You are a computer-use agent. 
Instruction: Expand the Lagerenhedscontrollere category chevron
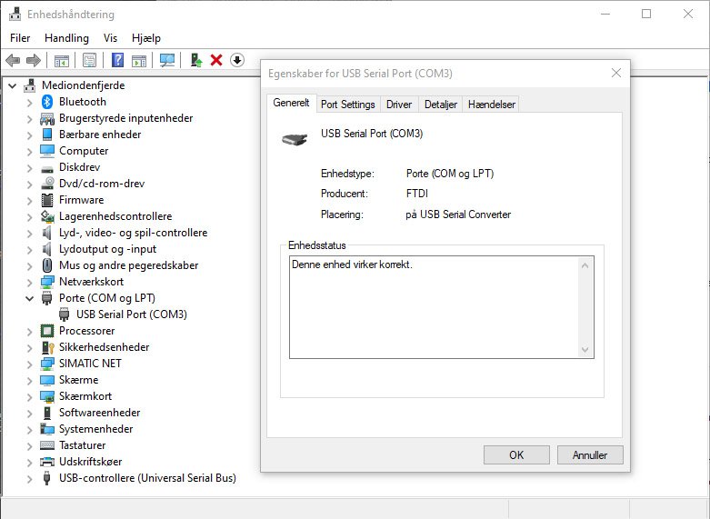[x=29, y=217]
